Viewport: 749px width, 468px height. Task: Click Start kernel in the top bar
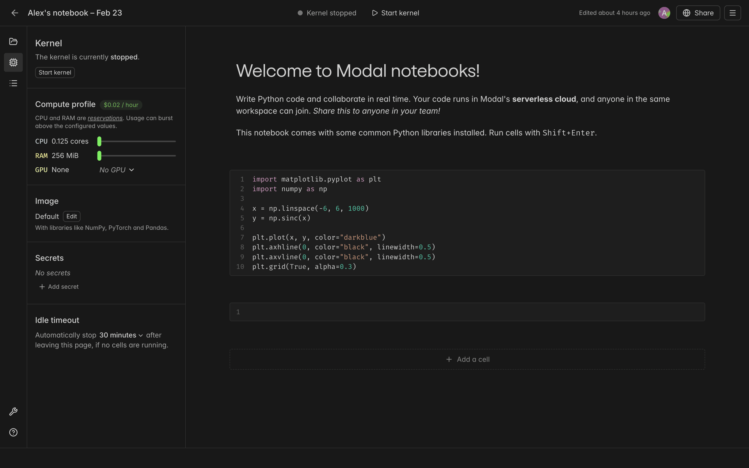coord(396,13)
